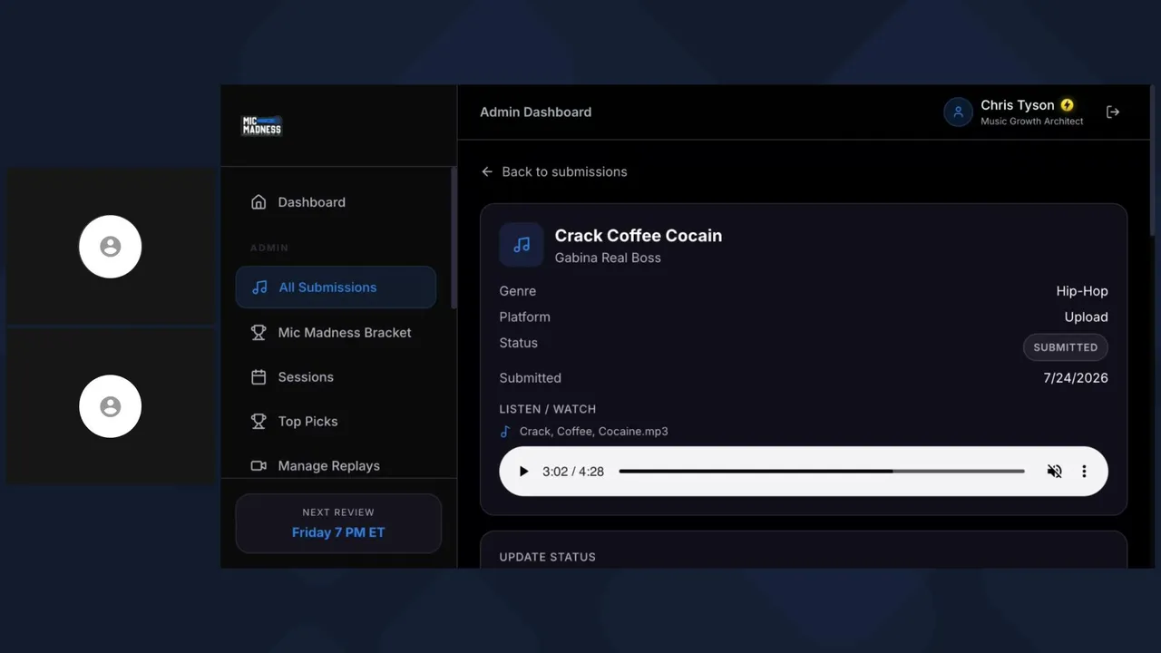1161x653 pixels.
Task: Click the upper participant avatar thumbnail
Action: [111, 247]
